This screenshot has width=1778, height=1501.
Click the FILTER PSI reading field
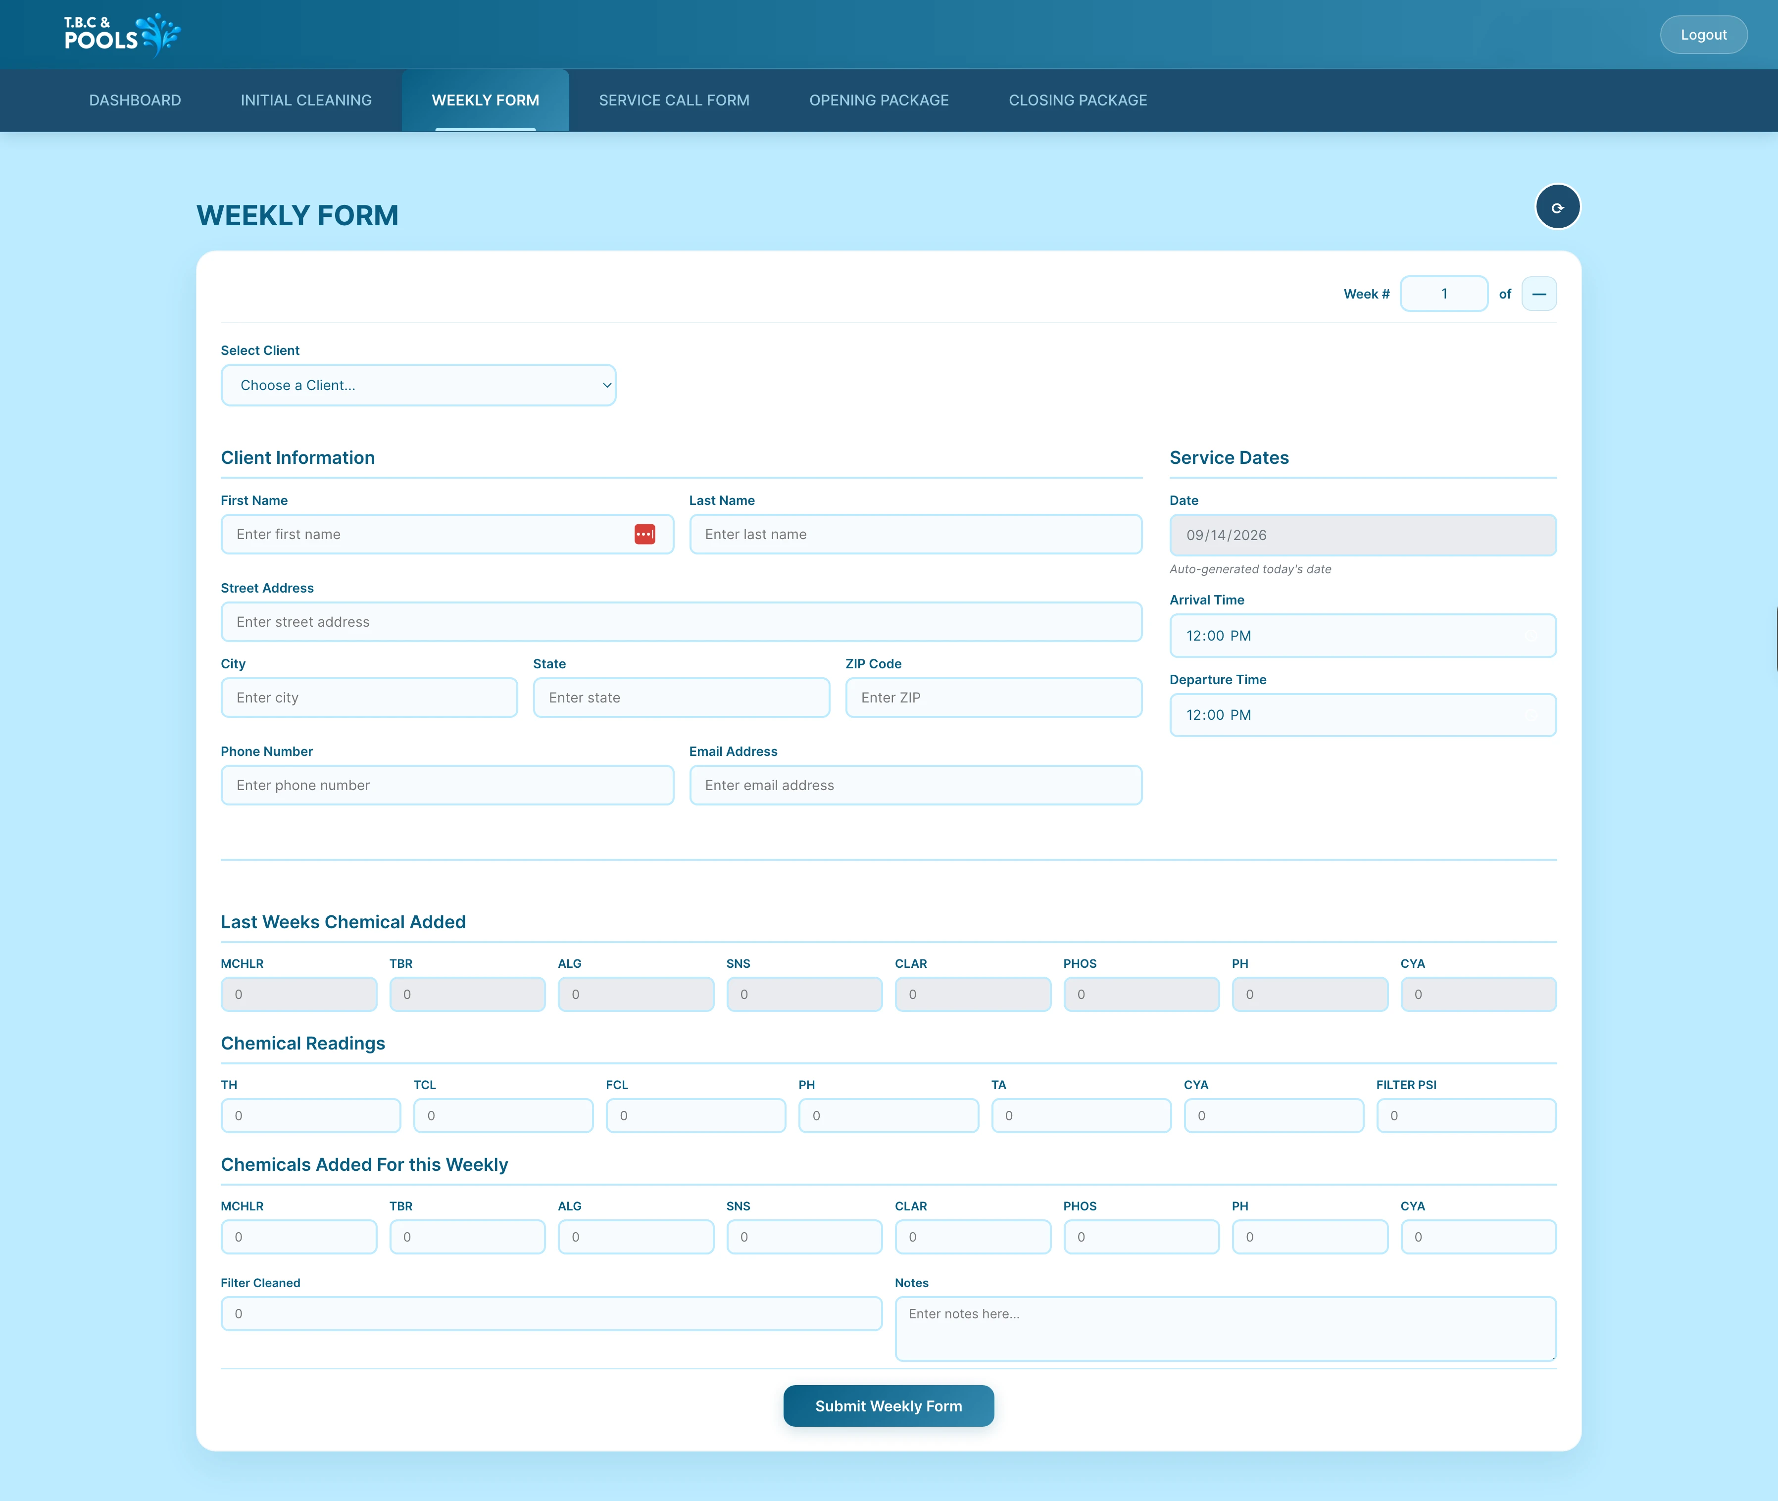point(1466,1115)
